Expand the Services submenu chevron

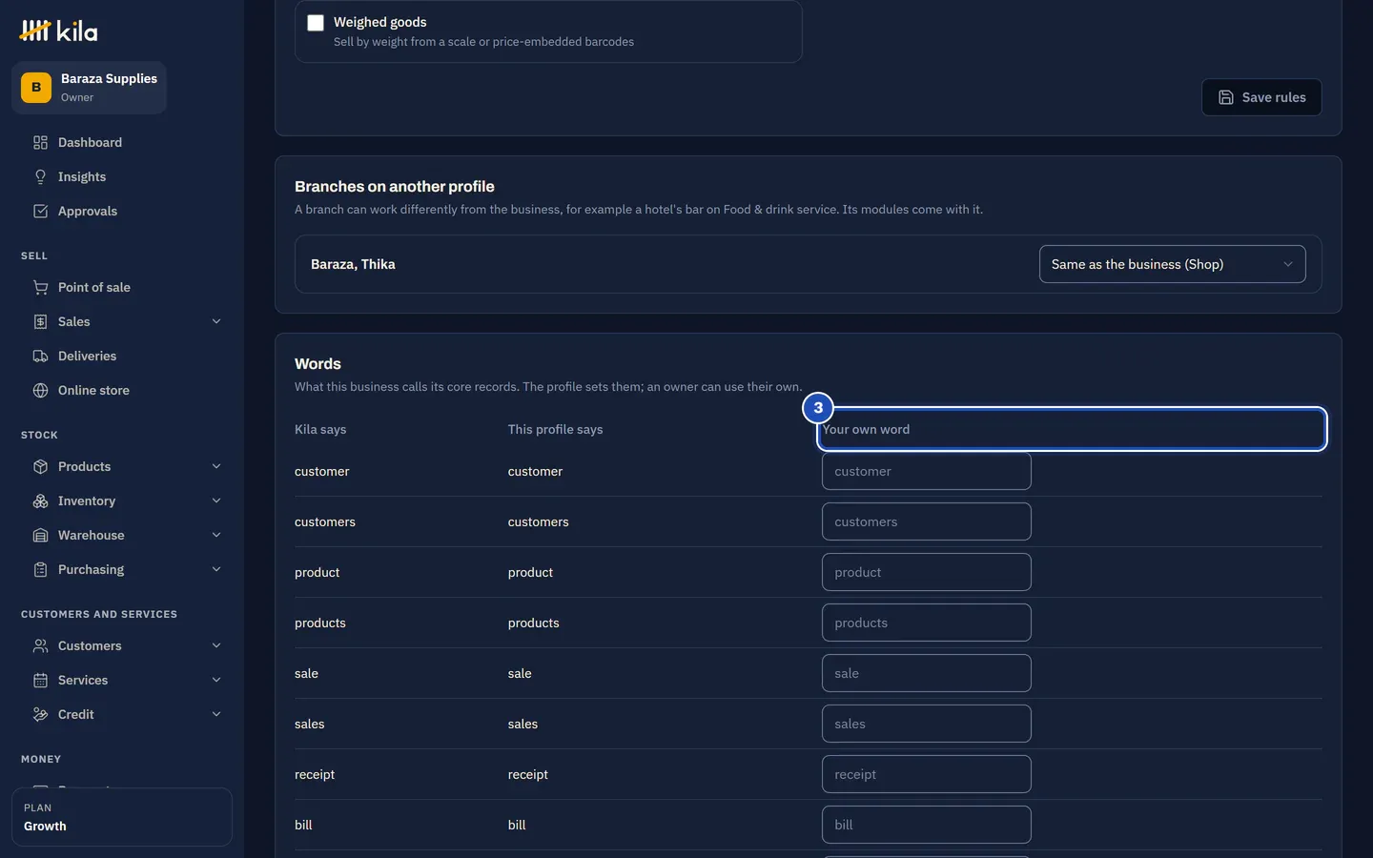coord(216,680)
